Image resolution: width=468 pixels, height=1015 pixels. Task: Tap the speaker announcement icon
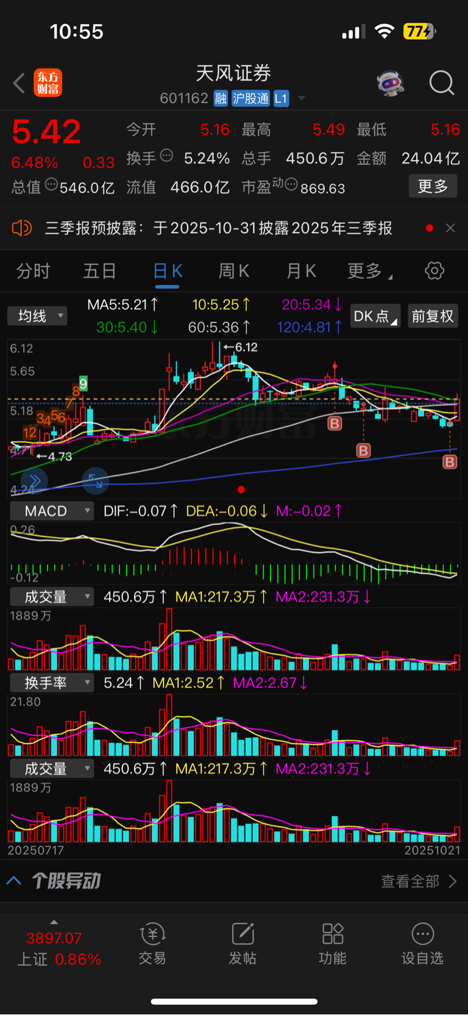pyautogui.click(x=21, y=228)
